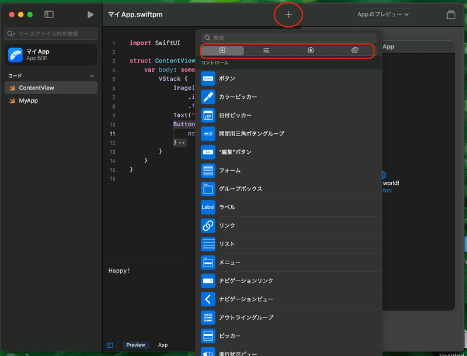Click the "struct ContentView" code text

(162, 61)
